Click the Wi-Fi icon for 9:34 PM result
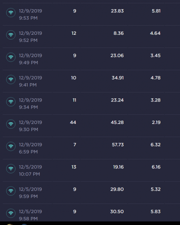Screen dimensions: 180x225 pyautogui.click(x=11, y=102)
